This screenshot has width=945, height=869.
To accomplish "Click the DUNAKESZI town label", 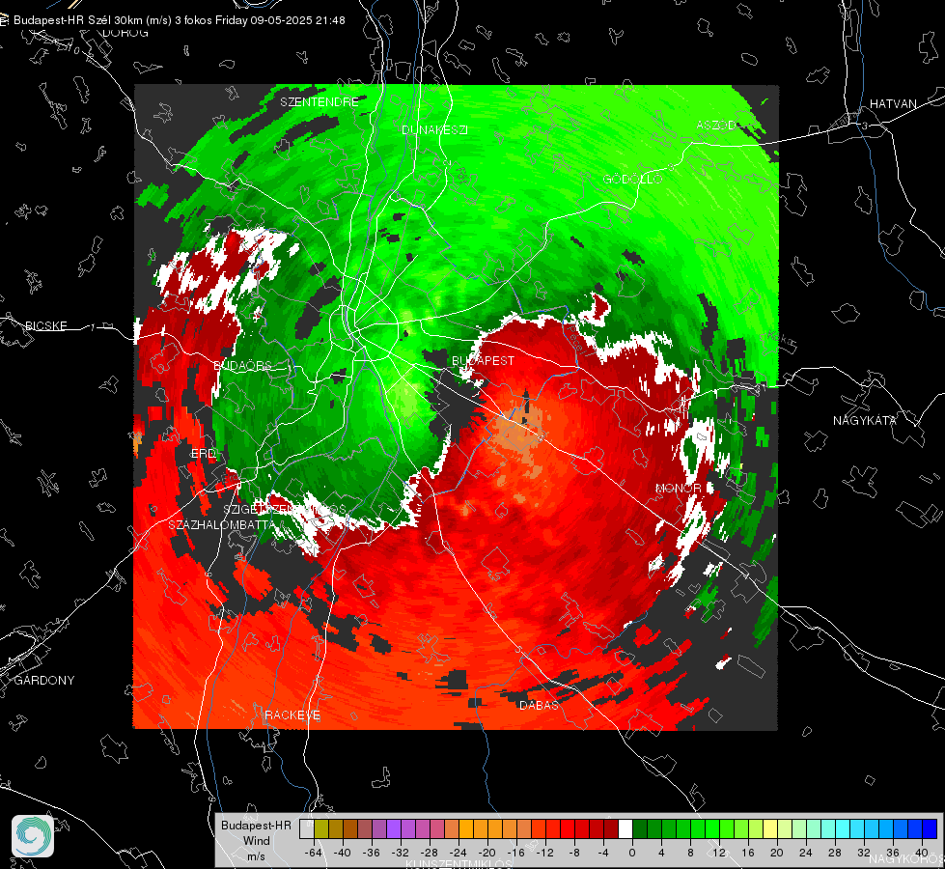I will (434, 129).
